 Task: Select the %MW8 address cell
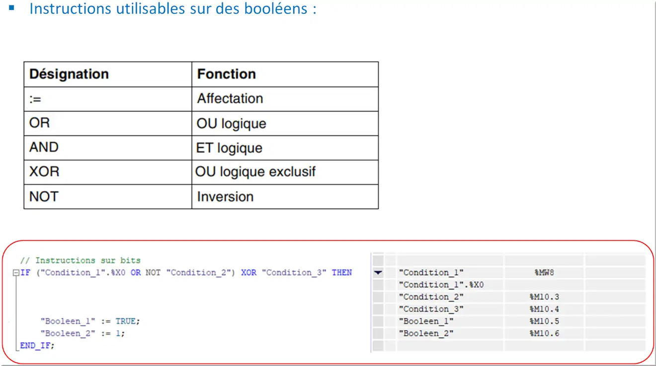[544, 273]
